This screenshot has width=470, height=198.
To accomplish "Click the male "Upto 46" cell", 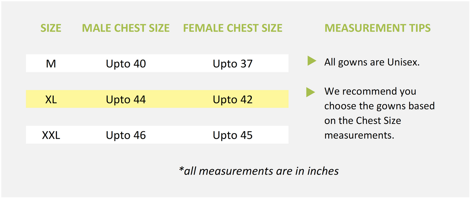I will 126,135.
